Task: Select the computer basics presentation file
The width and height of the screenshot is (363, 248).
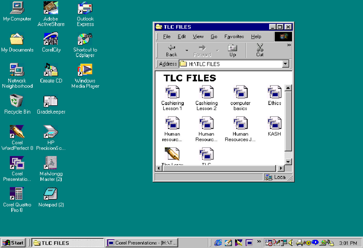Action: coord(240,93)
